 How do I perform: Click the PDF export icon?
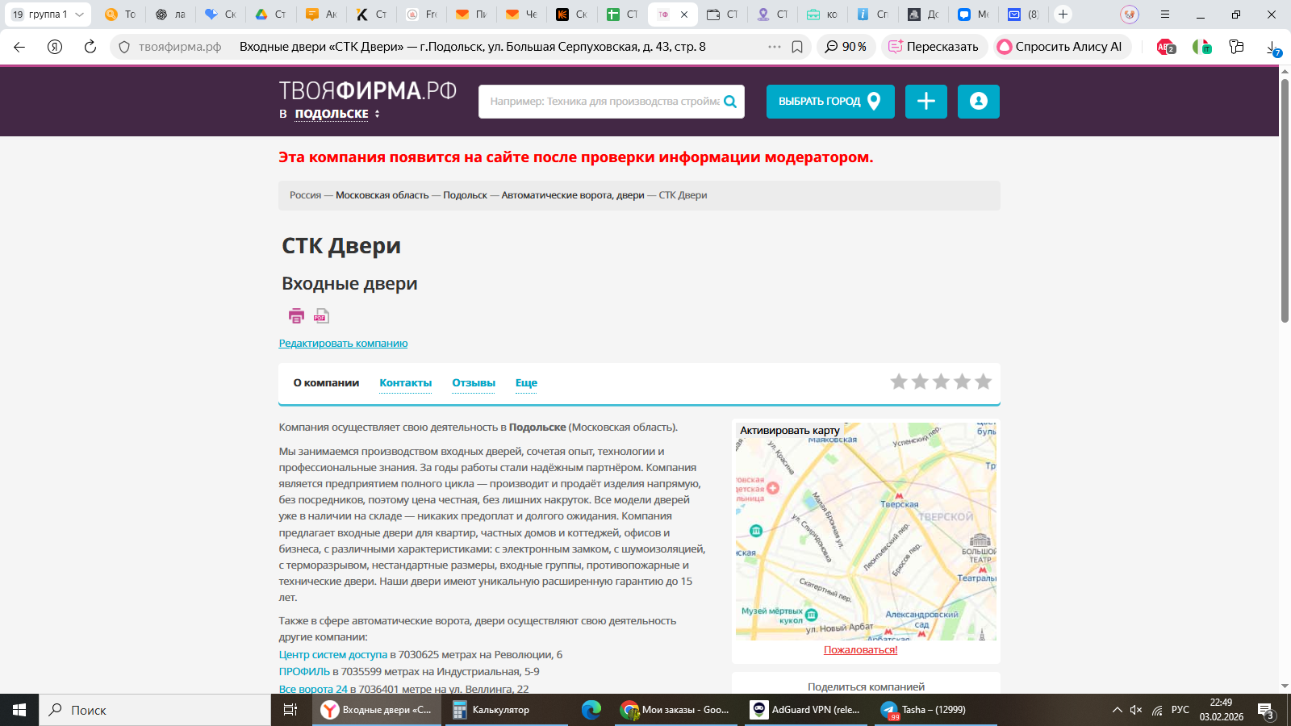coord(321,316)
